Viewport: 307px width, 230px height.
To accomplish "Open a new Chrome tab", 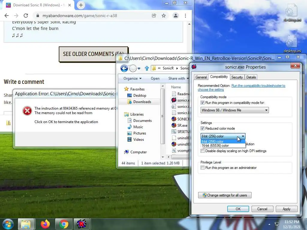I will coord(81,5).
